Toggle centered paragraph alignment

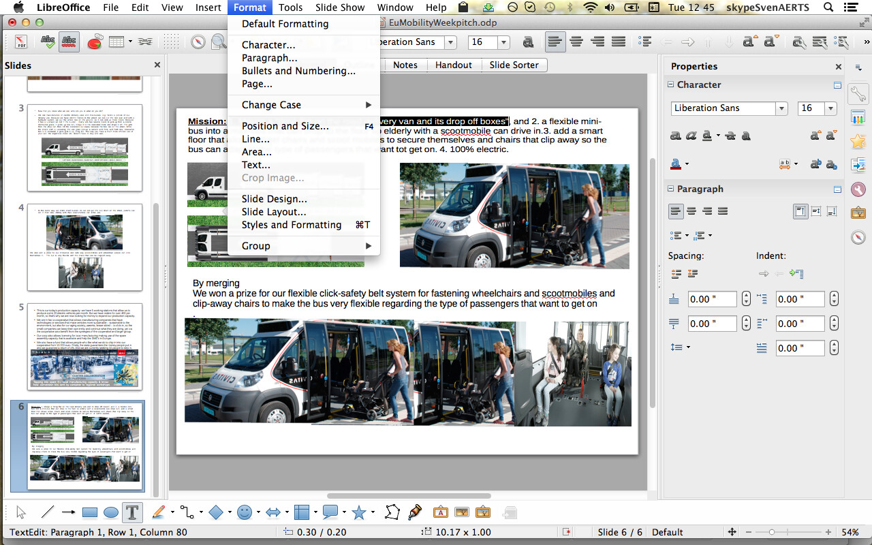click(690, 211)
